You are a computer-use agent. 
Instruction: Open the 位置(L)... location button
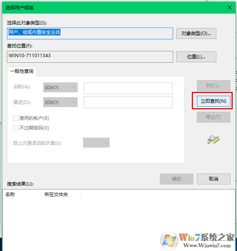tap(196, 57)
